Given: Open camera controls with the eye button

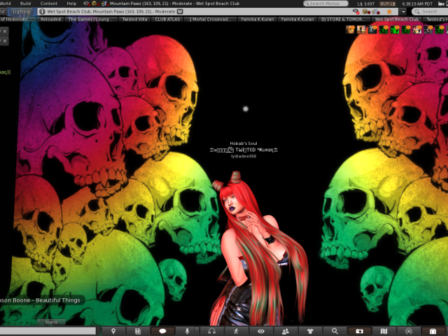Looking at the screenshot, I should pyautogui.click(x=261, y=331).
